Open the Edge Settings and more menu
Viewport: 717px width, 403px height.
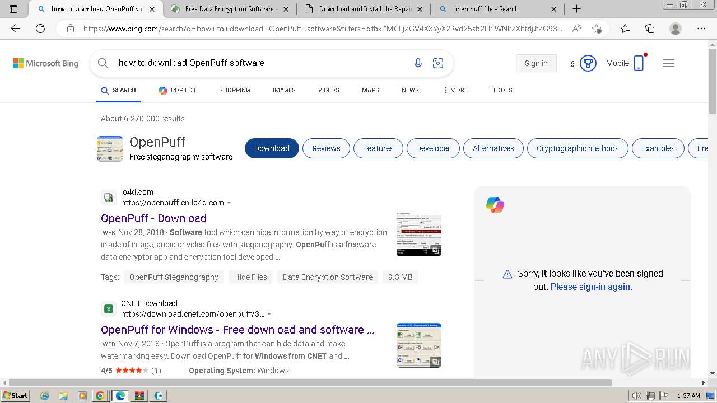pyautogui.click(x=701, y=29)
